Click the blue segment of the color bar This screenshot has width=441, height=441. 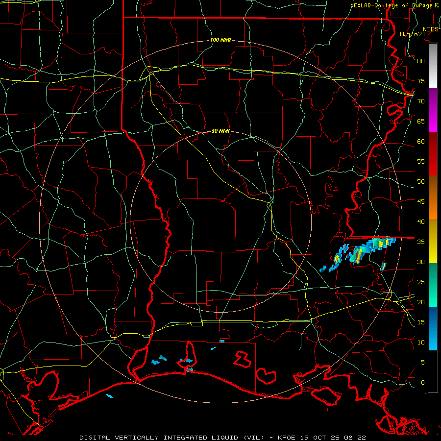[x=433, y=328]
